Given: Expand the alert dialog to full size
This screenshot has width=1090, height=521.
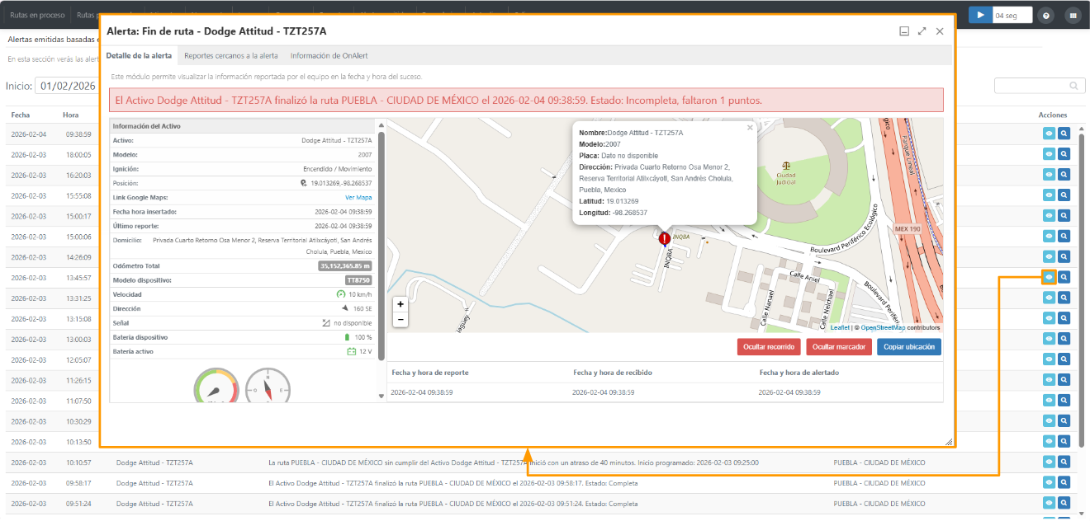Looking at the screenshot, I should pyautogui.click(x=922, y=31).
